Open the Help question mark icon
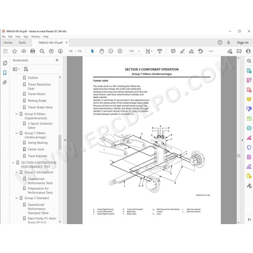The image size is (253, 253). click(220, 42)
